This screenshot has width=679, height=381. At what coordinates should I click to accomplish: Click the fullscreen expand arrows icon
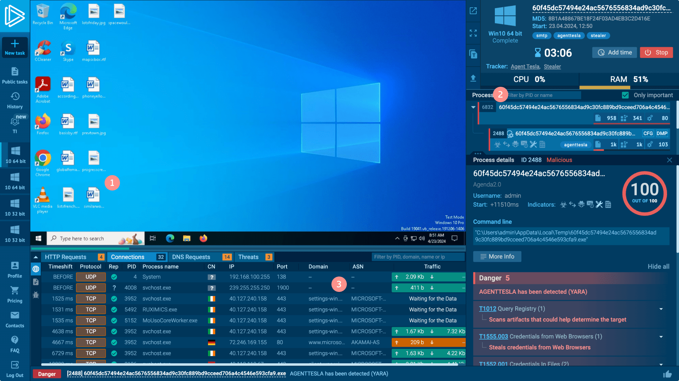tap(473, 33)
